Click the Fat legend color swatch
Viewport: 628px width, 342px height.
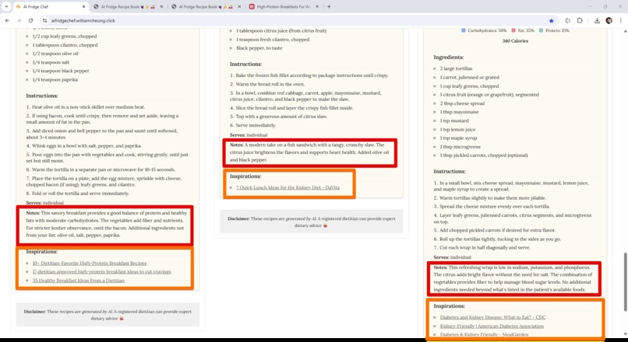point(513,30)
